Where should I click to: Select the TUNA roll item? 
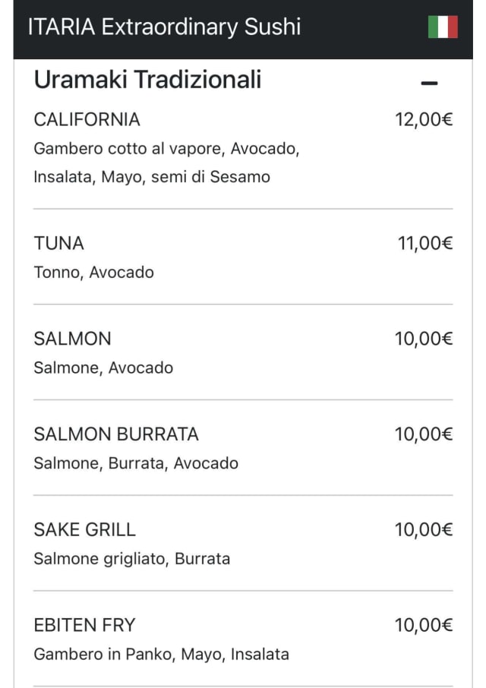[x=59, y=244]
